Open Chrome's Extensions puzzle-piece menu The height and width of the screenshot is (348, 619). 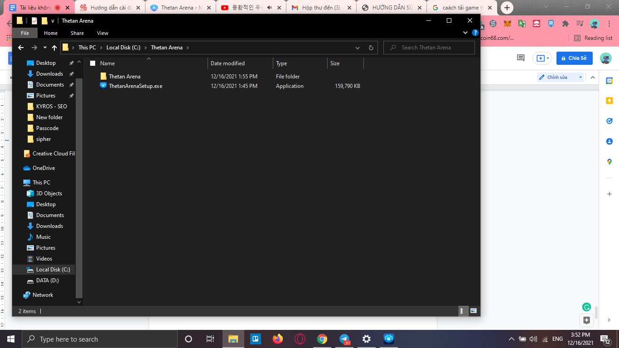click(x=565, y=24)
